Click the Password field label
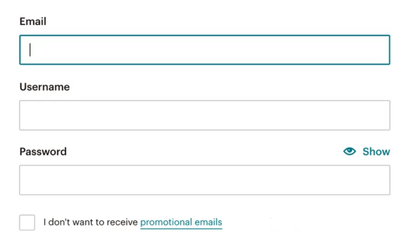 (x=43, y=151)
